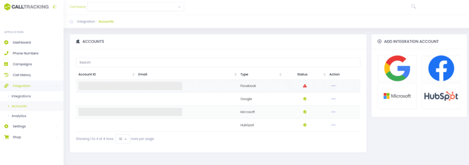Click 'Showing 1 to 4 of 4 rows' text

click(95, 139)
